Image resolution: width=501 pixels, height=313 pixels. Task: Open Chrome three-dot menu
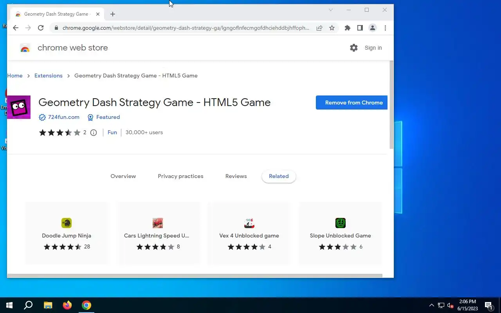pos(385,28)
